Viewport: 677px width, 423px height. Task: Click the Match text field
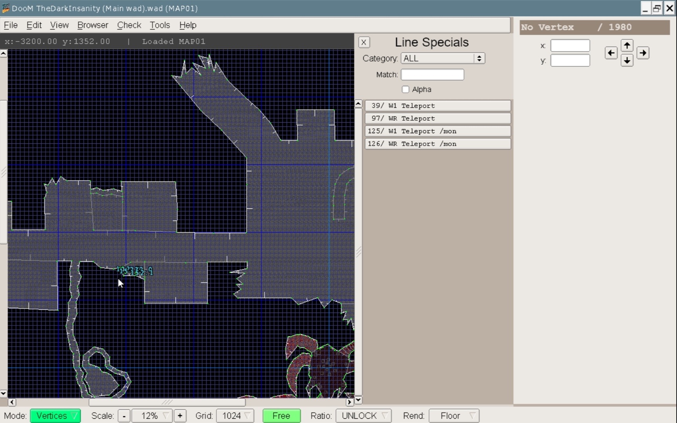coord(433,74)
